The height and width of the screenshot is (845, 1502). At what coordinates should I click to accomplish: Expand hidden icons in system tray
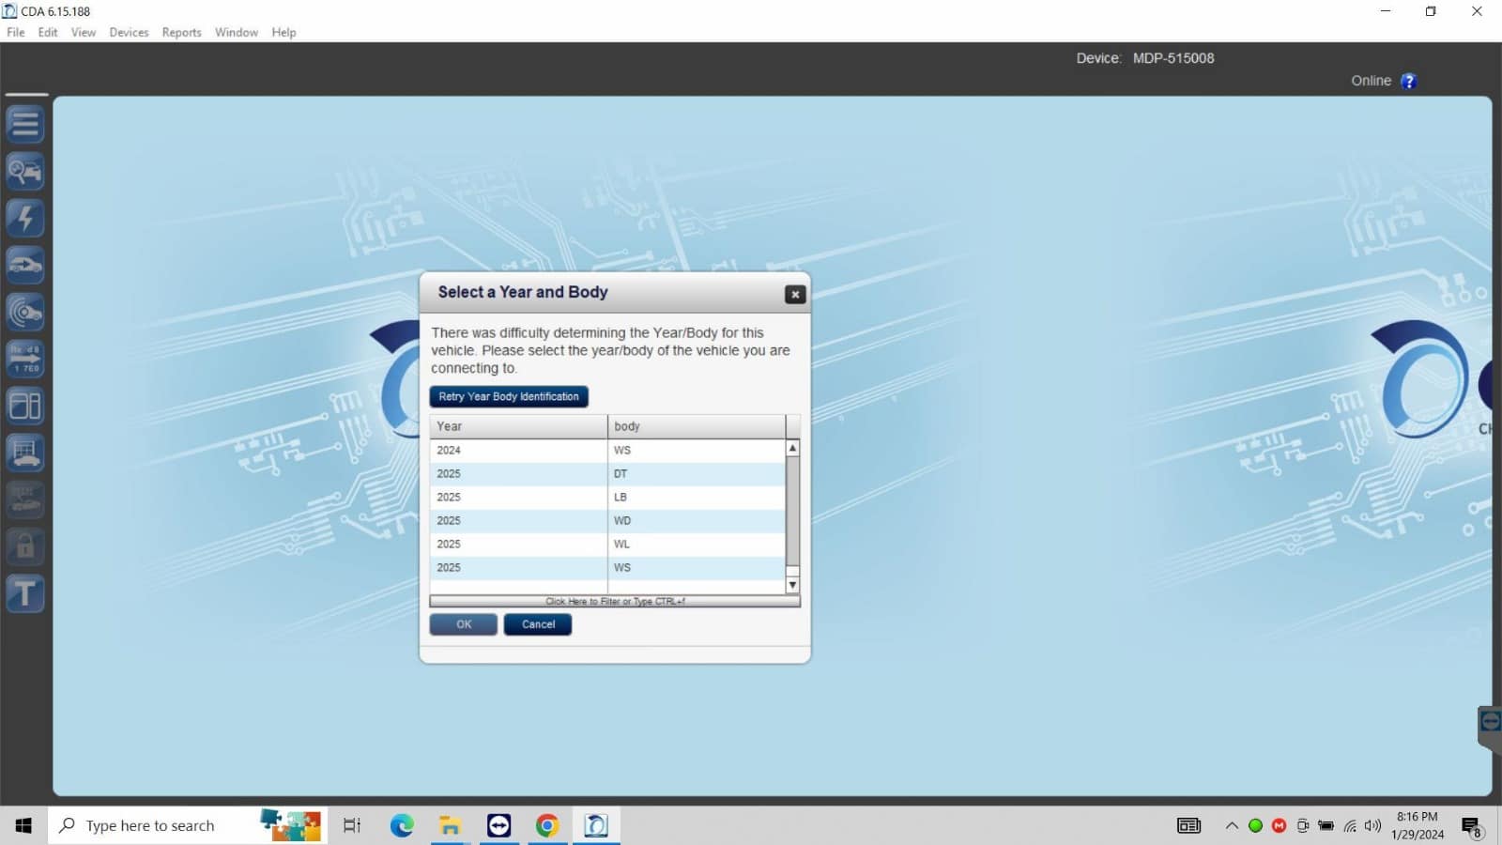[1231, 825]
